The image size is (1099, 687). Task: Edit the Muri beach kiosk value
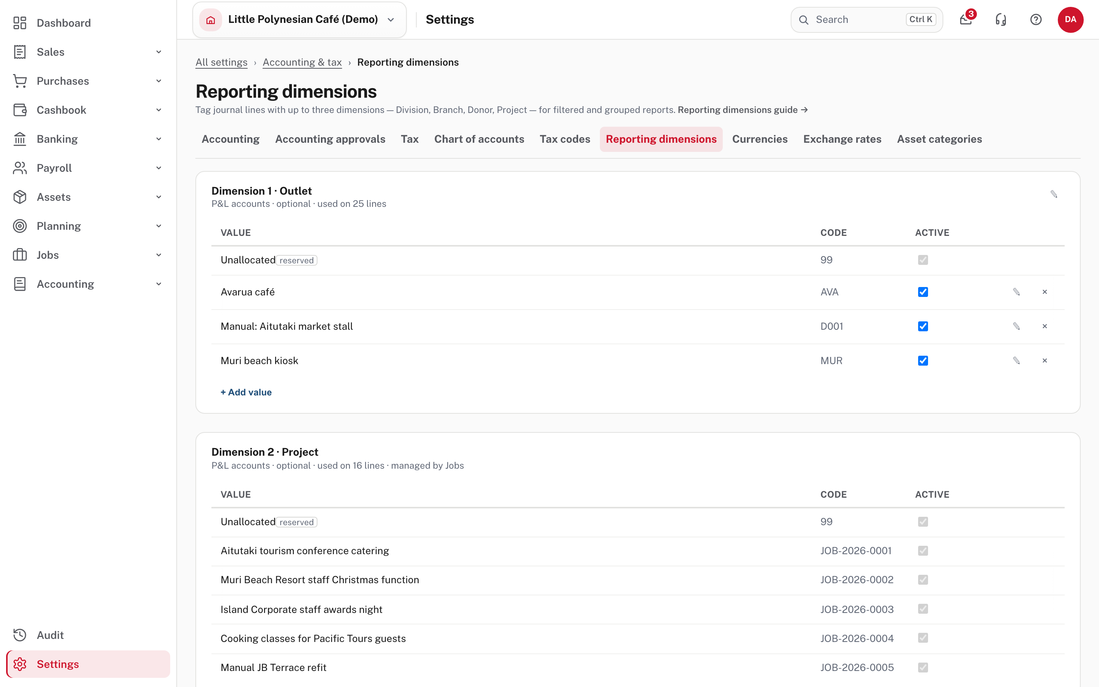pyautogui.click(x=1016, y=361)
